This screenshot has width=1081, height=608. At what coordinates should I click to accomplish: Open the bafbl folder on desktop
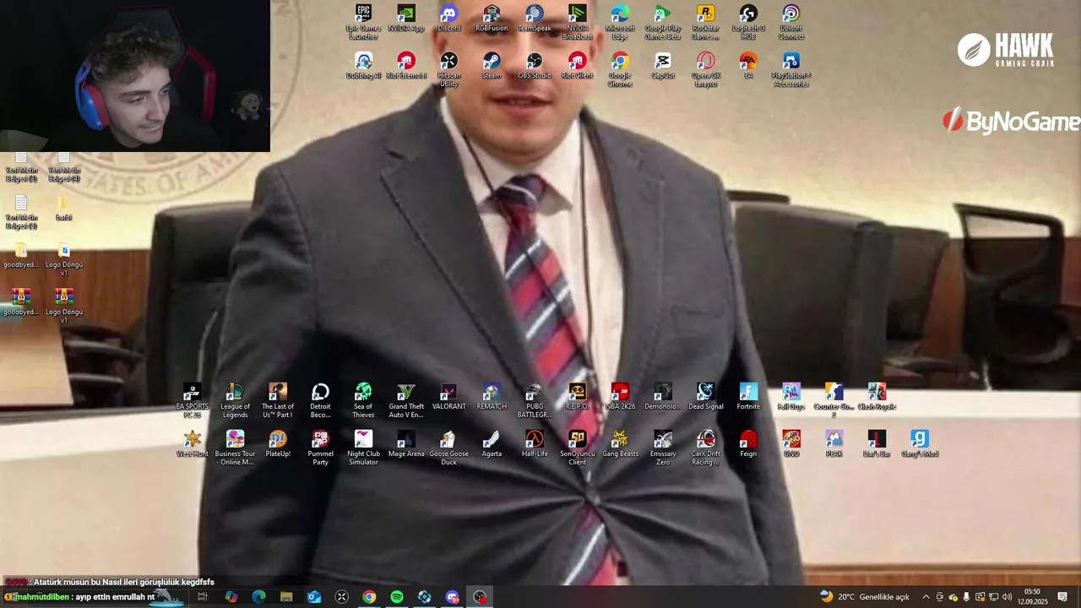coord(63,208)
